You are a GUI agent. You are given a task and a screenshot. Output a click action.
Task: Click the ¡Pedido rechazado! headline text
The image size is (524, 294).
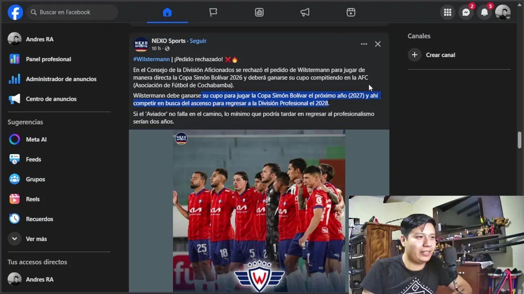(198, 59)
